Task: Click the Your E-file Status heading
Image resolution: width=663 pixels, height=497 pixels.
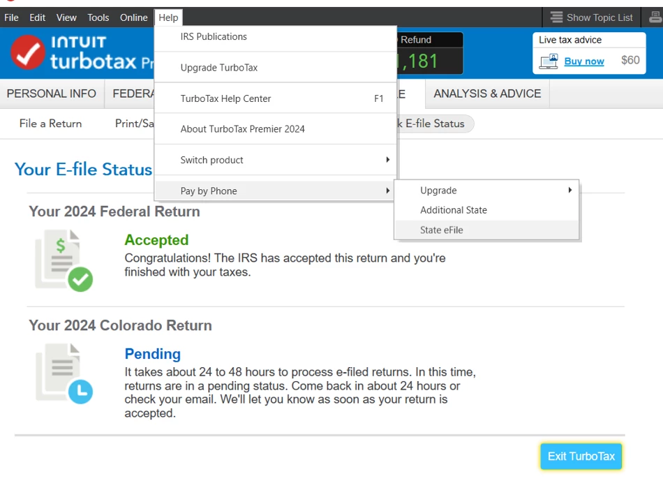Action: (x=83, y=169)
